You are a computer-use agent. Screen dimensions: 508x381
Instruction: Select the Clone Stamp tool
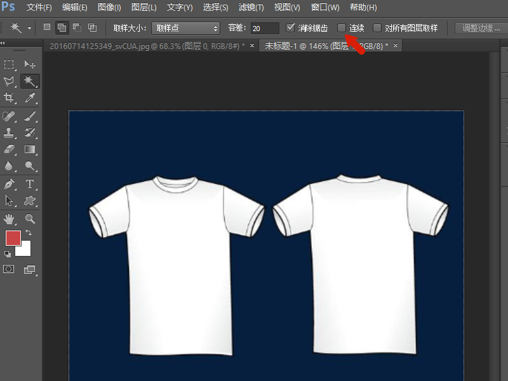[10, 132]
